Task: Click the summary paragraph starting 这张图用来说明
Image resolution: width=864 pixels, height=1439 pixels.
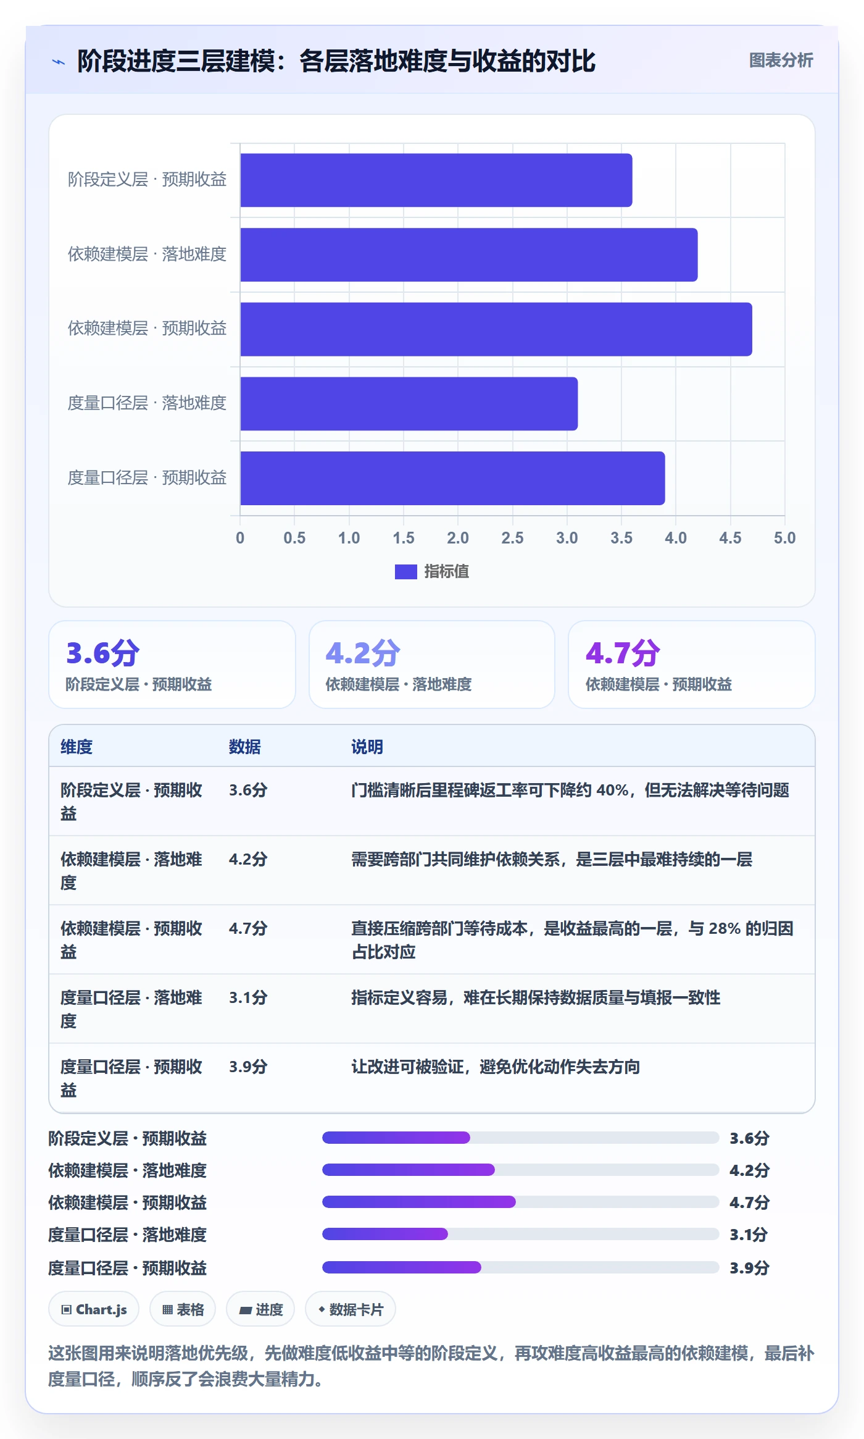Action: [431, 1366]
